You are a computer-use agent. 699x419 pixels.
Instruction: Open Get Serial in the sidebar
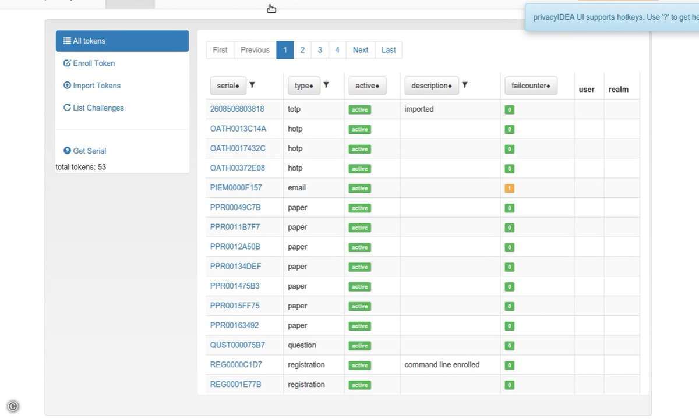85,151
